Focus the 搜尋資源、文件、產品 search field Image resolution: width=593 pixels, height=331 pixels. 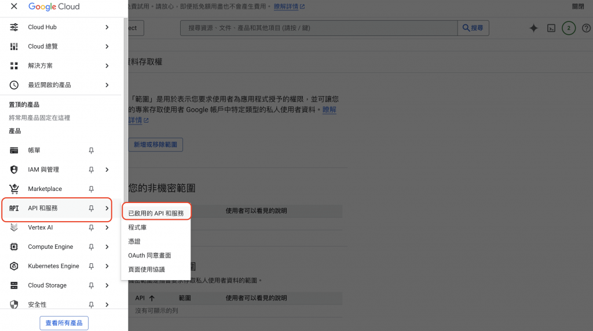pyautogui.click(x=319, y=28)
